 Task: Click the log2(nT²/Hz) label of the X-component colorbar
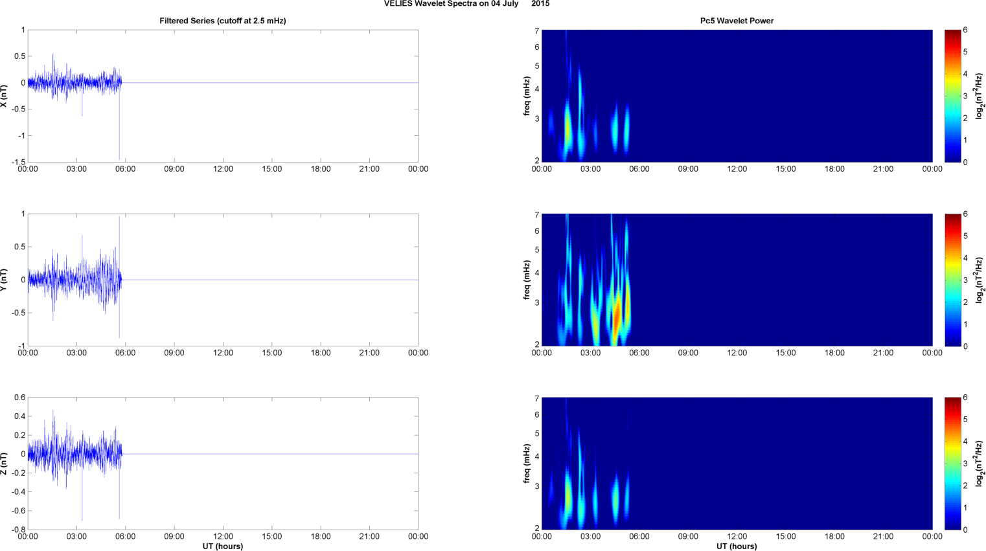[980, 96]
